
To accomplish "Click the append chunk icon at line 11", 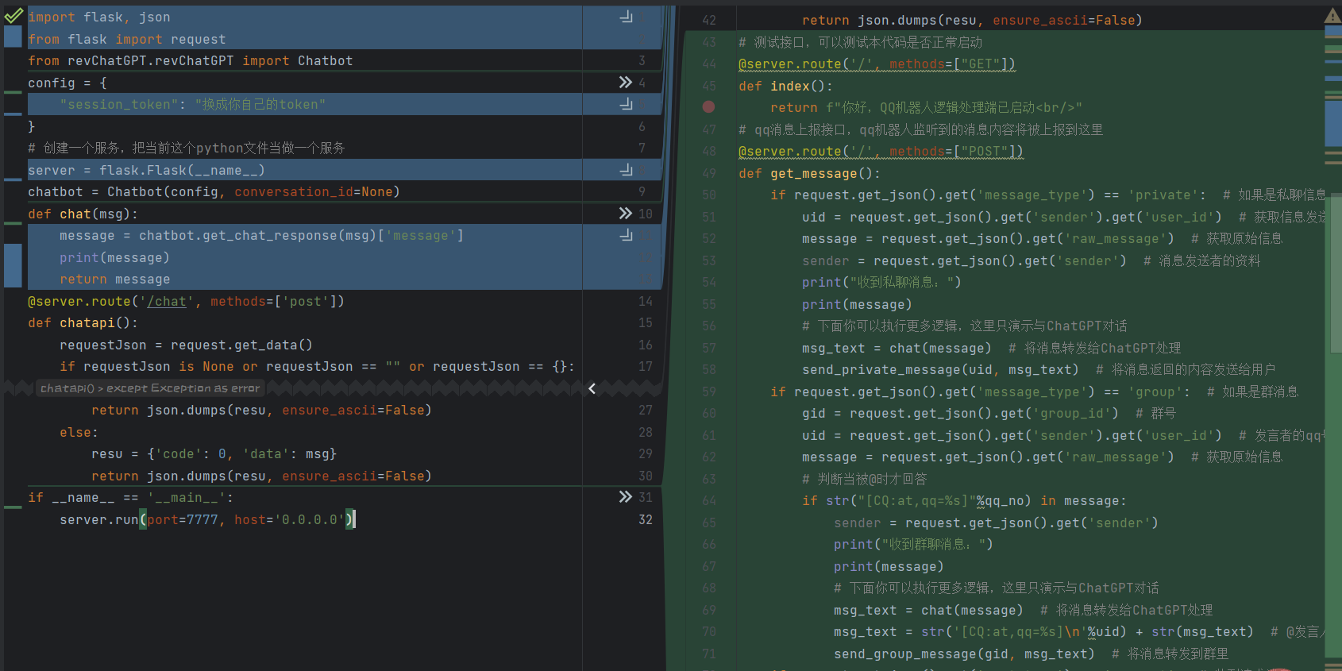I will [x=627, y=235].
